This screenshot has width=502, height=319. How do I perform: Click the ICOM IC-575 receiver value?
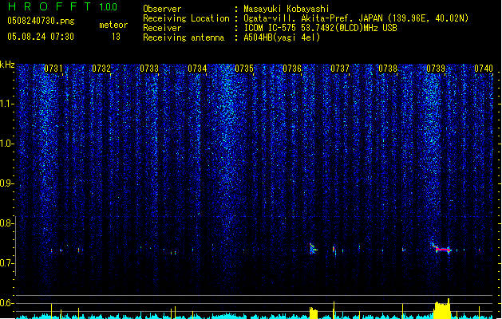pyautogui.click(x=320, y=28)
